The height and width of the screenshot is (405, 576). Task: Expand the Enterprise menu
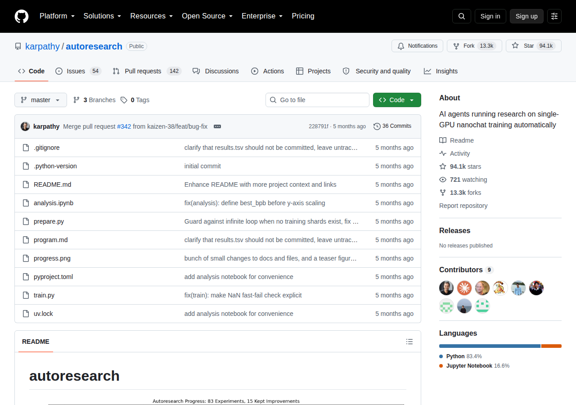click(262, 16)
